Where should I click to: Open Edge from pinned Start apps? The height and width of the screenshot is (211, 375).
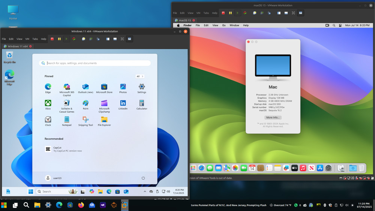coord(48,88)
